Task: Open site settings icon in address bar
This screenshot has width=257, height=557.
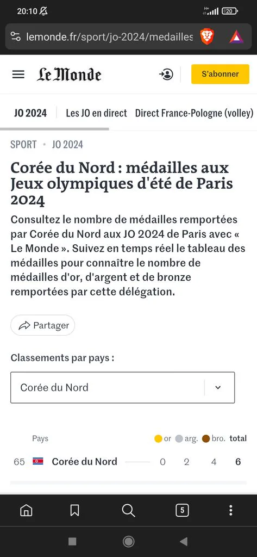Action: pyautogui.click(x=15, y=36)
